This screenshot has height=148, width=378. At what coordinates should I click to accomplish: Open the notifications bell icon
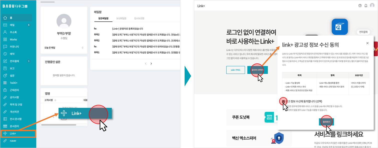pyautogui.click(x=366, y=5)
